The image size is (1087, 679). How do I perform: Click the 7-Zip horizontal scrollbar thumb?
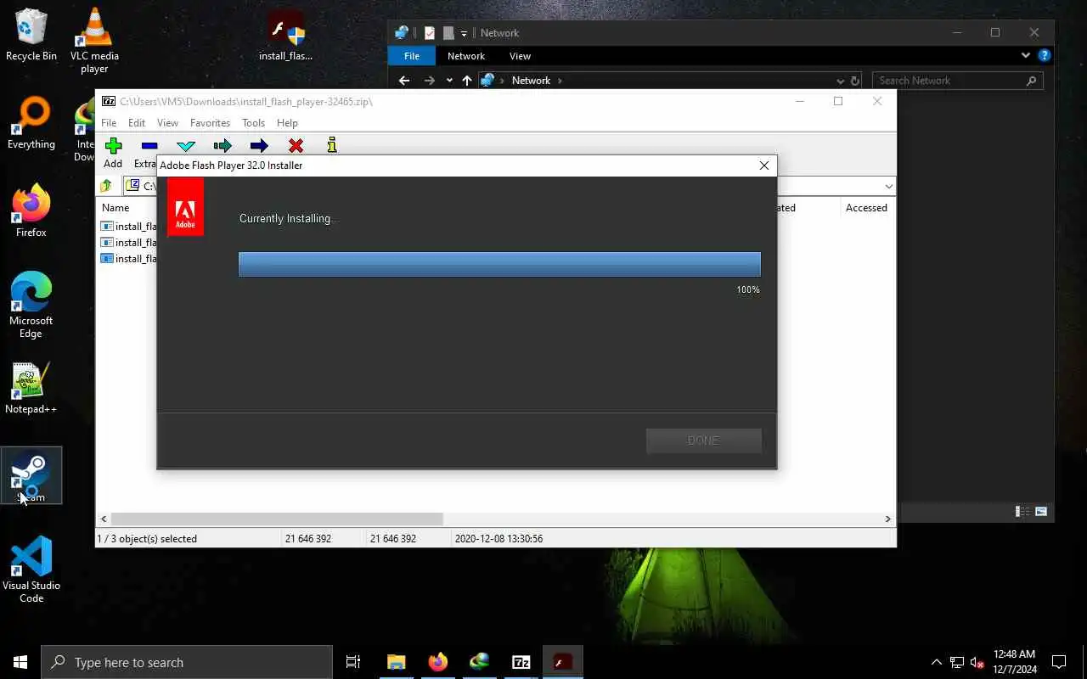pyautogui.click(x=277, y=519)
